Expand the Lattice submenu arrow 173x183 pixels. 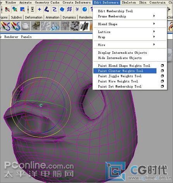[154, 31]
